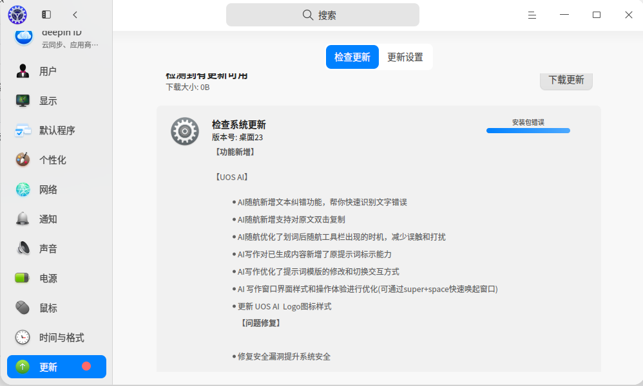Click the 【UOS AI】 heading text

(232, 178)
